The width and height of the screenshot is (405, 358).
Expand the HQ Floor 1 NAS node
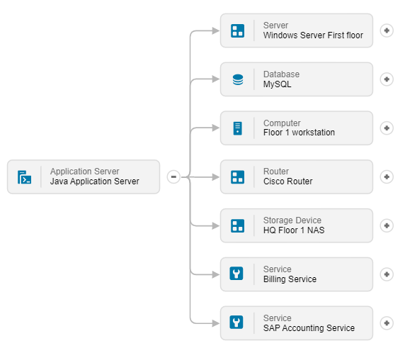click(387, 225)
